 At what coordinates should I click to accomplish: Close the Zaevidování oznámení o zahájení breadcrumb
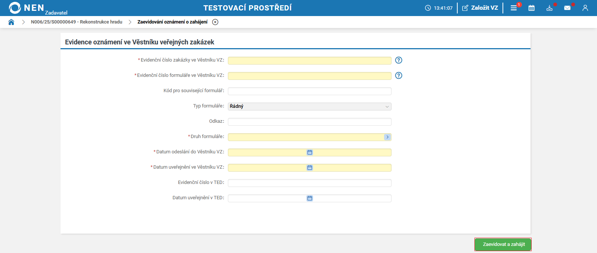tap(215, 22)
